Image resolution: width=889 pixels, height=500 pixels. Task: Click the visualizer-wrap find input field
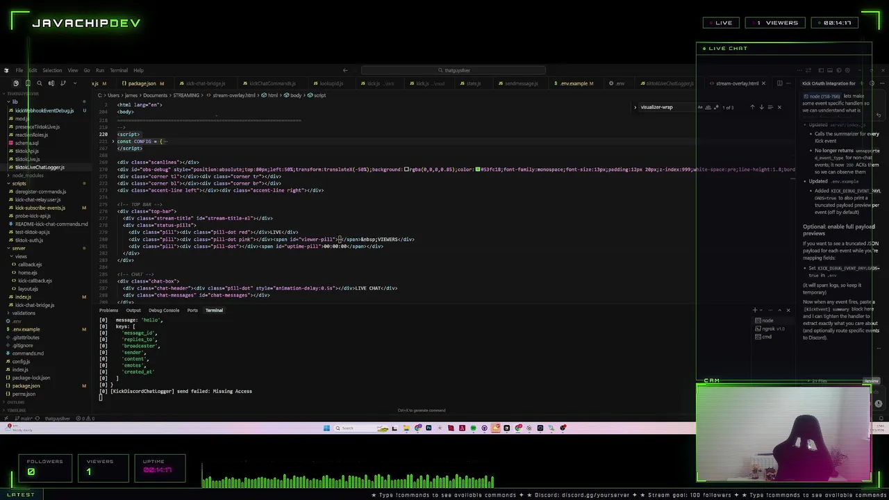point(667,107)
